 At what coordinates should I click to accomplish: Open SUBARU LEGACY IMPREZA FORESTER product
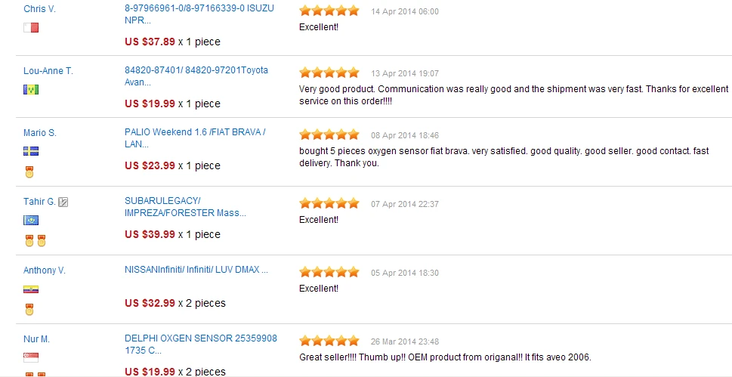(185, 207)
